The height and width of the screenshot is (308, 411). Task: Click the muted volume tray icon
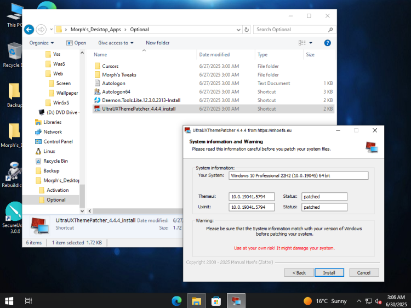pyautogui.click(x=378, y=301)
